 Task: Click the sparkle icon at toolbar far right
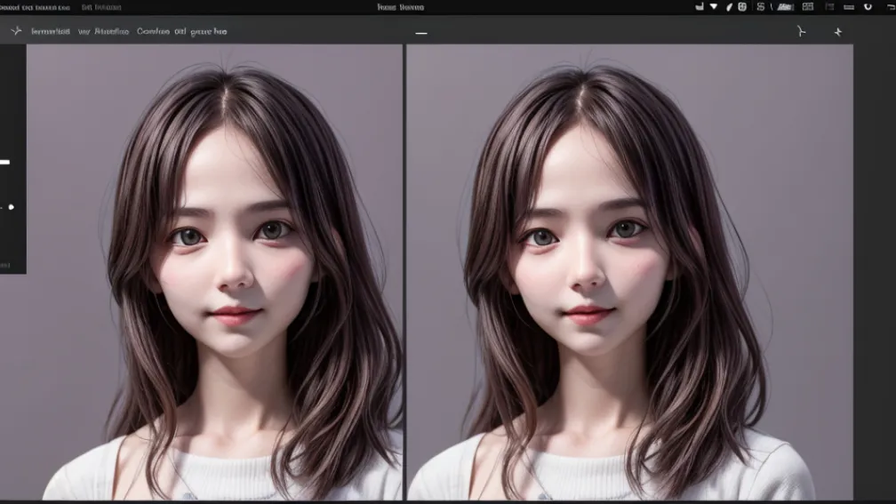point(837,32)
